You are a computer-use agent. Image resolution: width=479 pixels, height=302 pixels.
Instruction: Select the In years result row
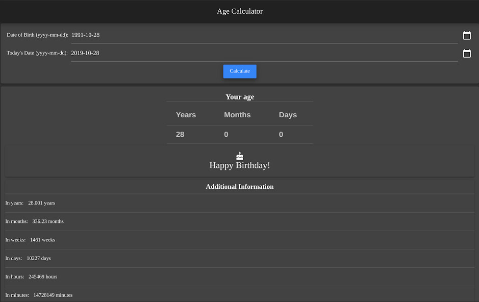(x=239, y=203)
